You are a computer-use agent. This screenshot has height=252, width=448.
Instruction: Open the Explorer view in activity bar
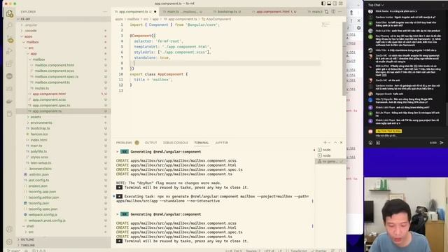[x=10, y=13]
